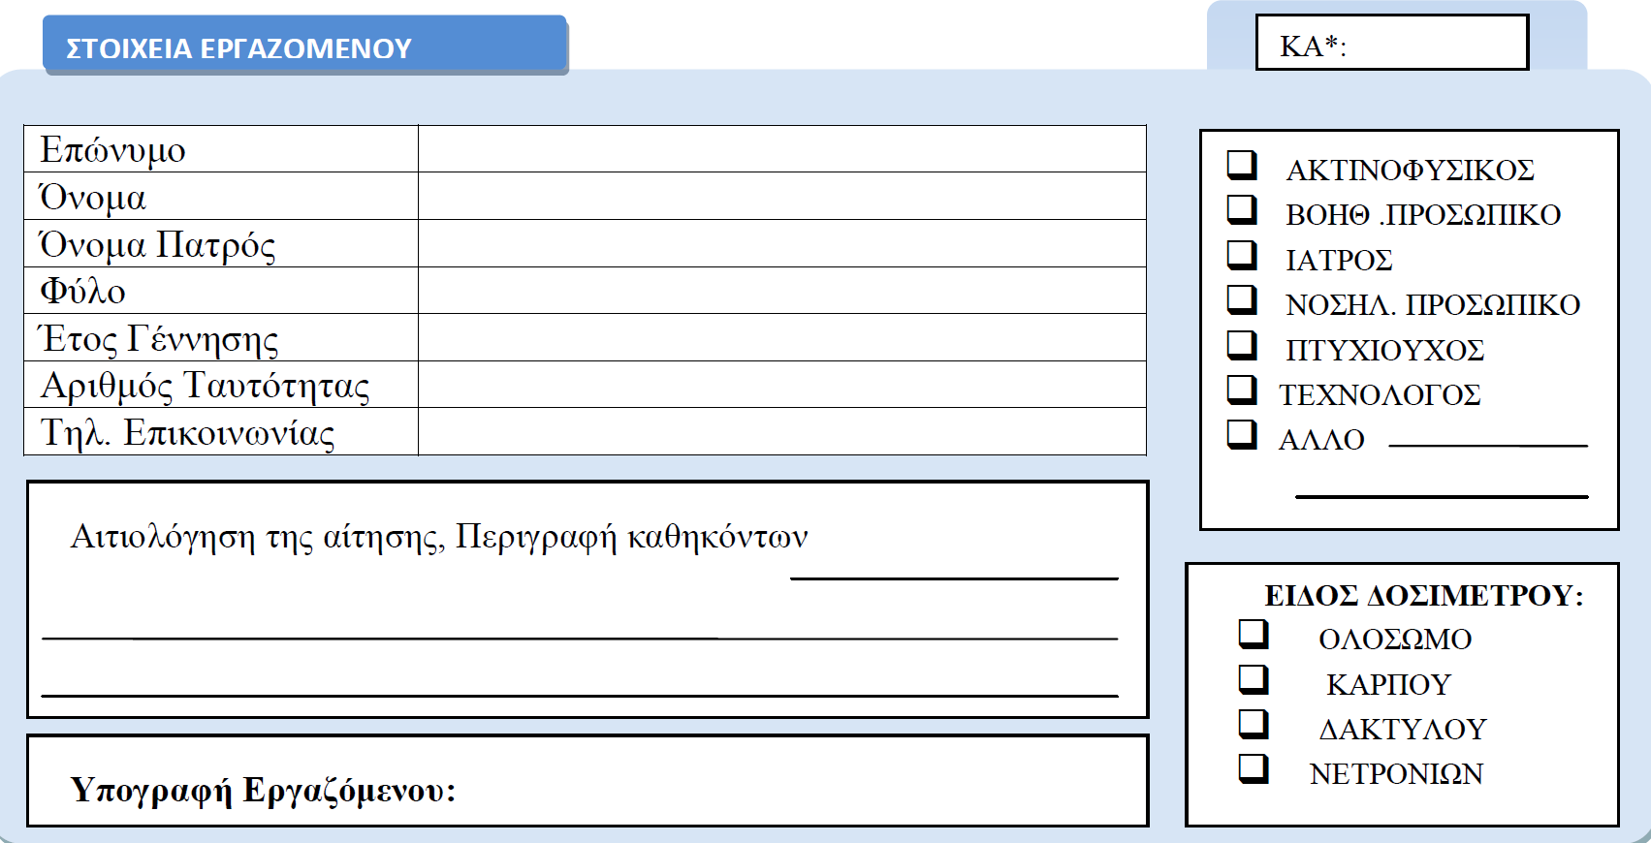Viewport: 1651px width, 843px height.
Task: Click the Αιτιολόγηση της αίτησης text
Action: (x=258, y=537)
